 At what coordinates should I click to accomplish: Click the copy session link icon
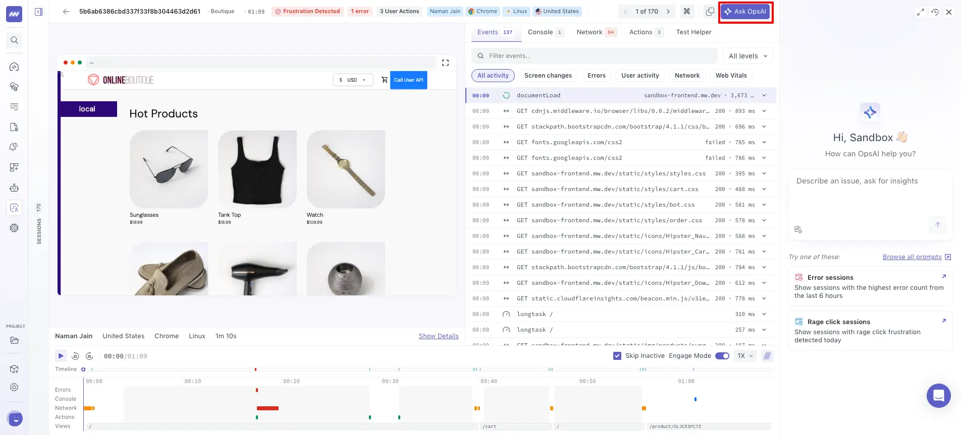(710, 11)
